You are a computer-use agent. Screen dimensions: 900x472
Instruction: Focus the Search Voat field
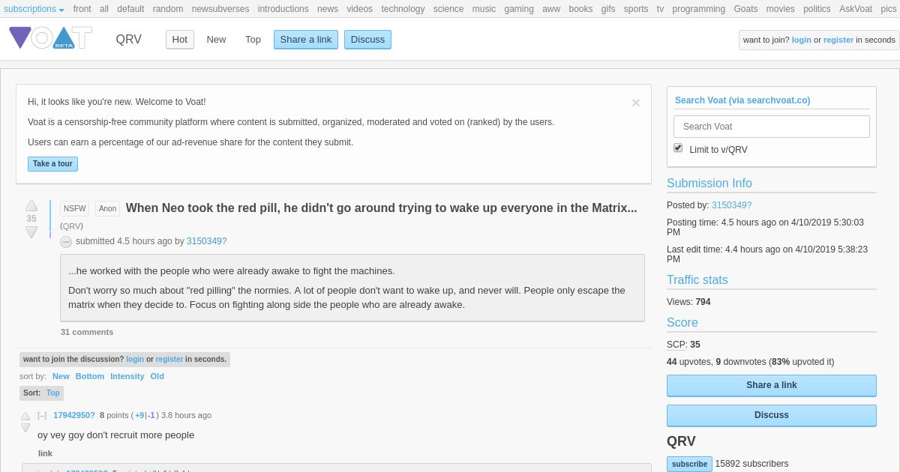(x=772, y=127)
